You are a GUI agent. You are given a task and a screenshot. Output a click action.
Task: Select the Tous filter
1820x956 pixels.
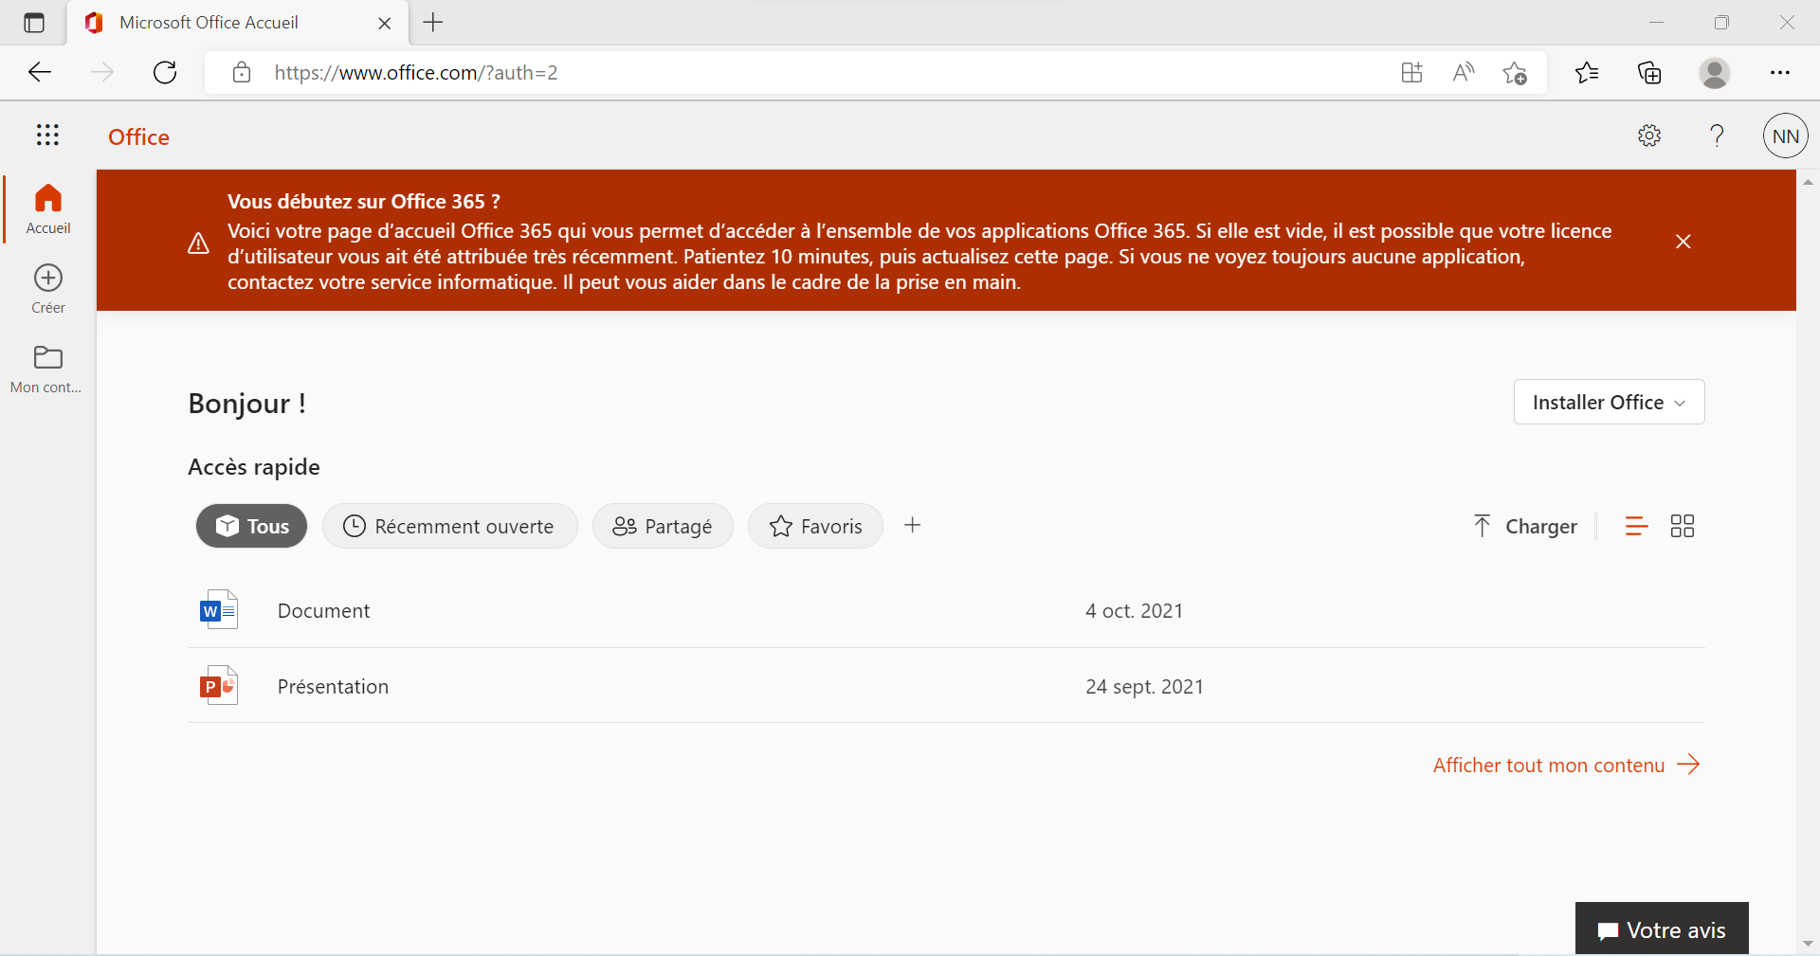251,526
